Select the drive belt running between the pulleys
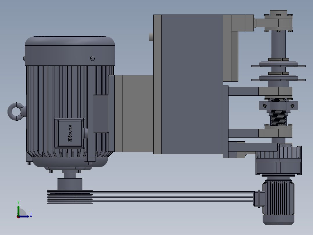The height and width of the screenshot is (235, 313). click(x=173, y=197)
